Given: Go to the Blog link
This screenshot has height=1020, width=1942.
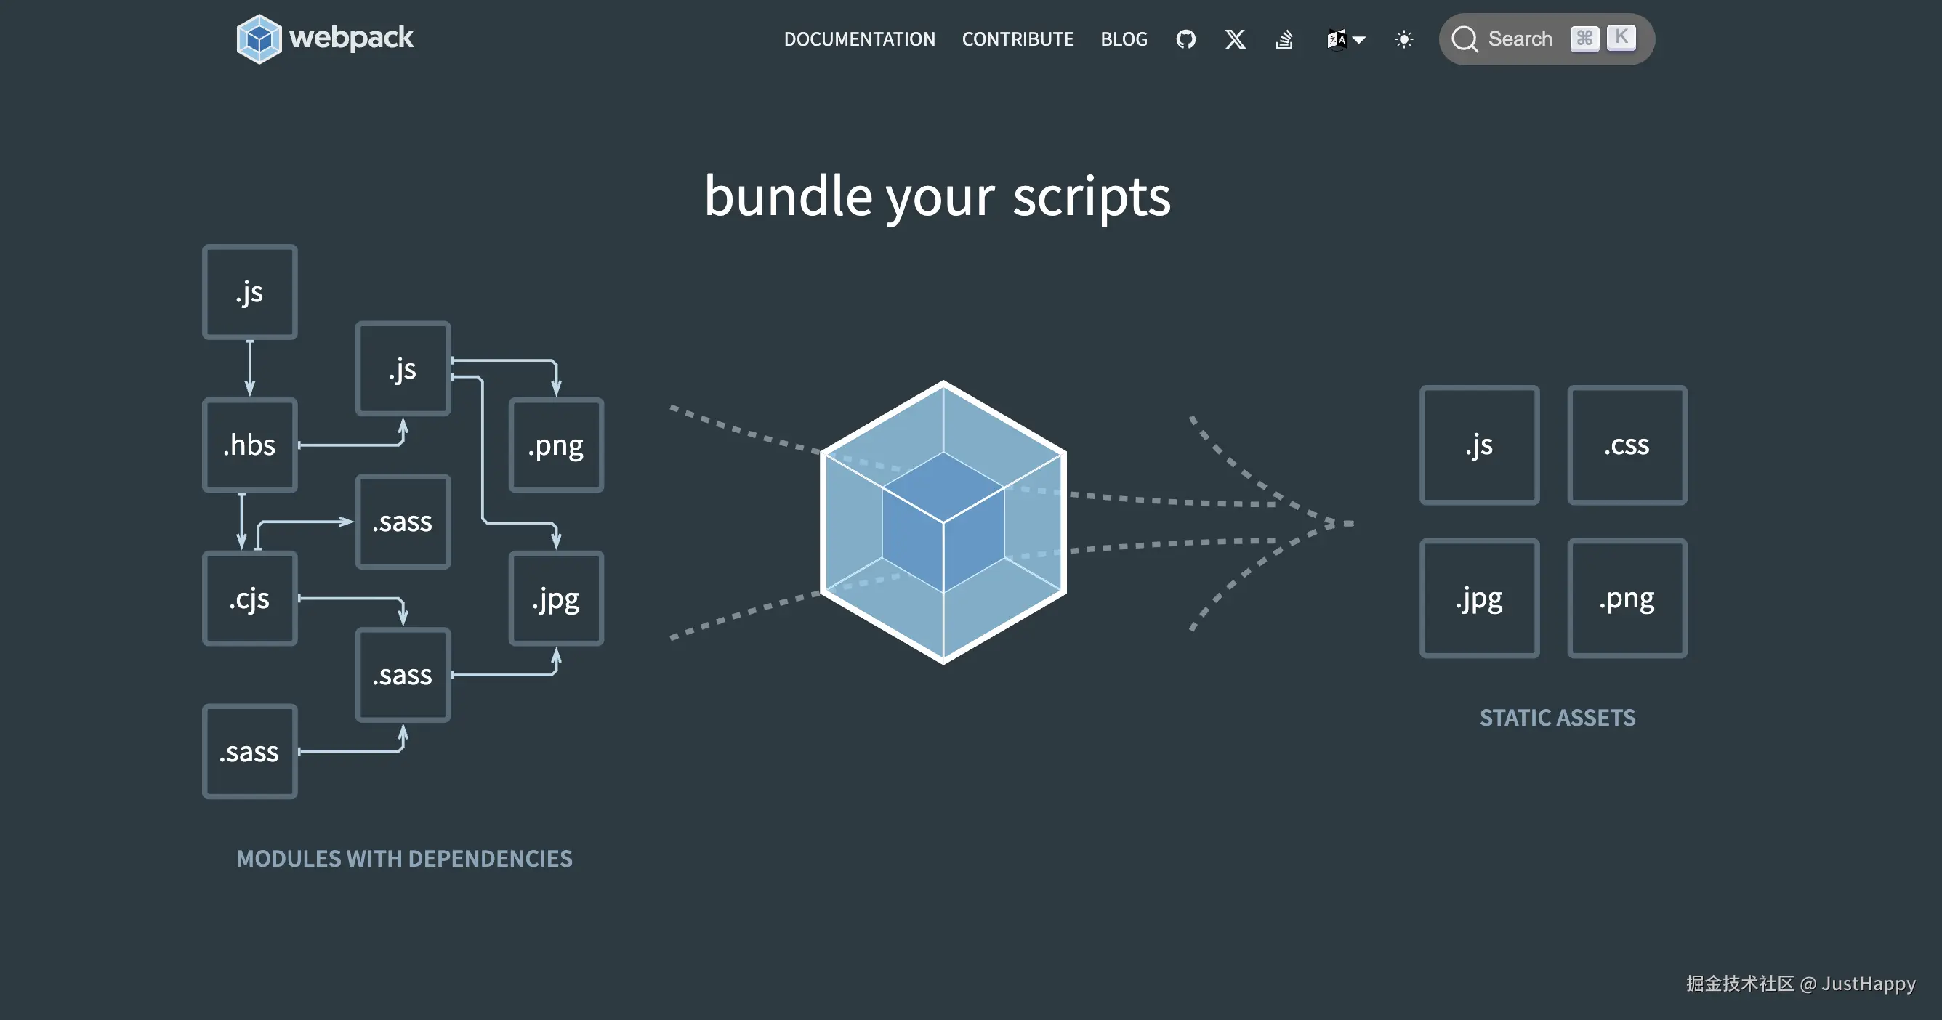Looking at the screenshot, I should point(1124,39).
